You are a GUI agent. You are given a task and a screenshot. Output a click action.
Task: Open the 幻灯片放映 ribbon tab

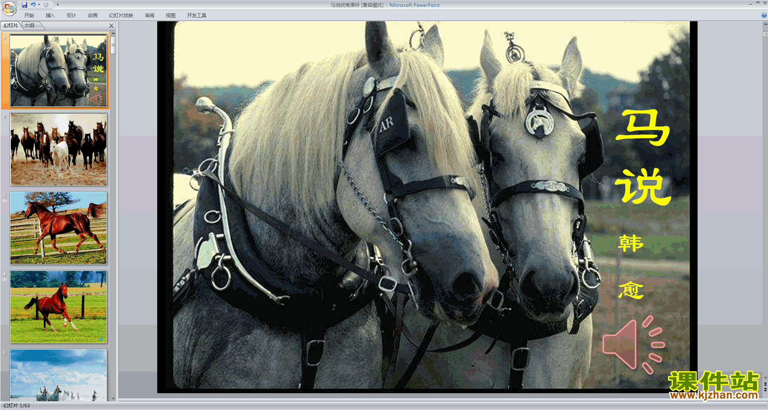(x=121, y=16)
